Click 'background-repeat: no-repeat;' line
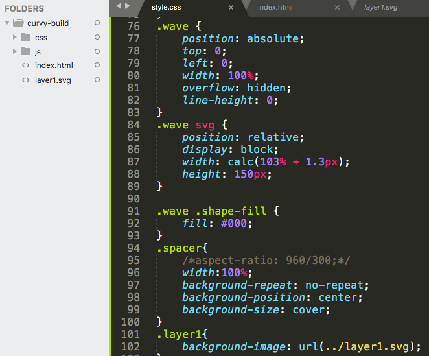429x356 pixels. click(275, 285)
